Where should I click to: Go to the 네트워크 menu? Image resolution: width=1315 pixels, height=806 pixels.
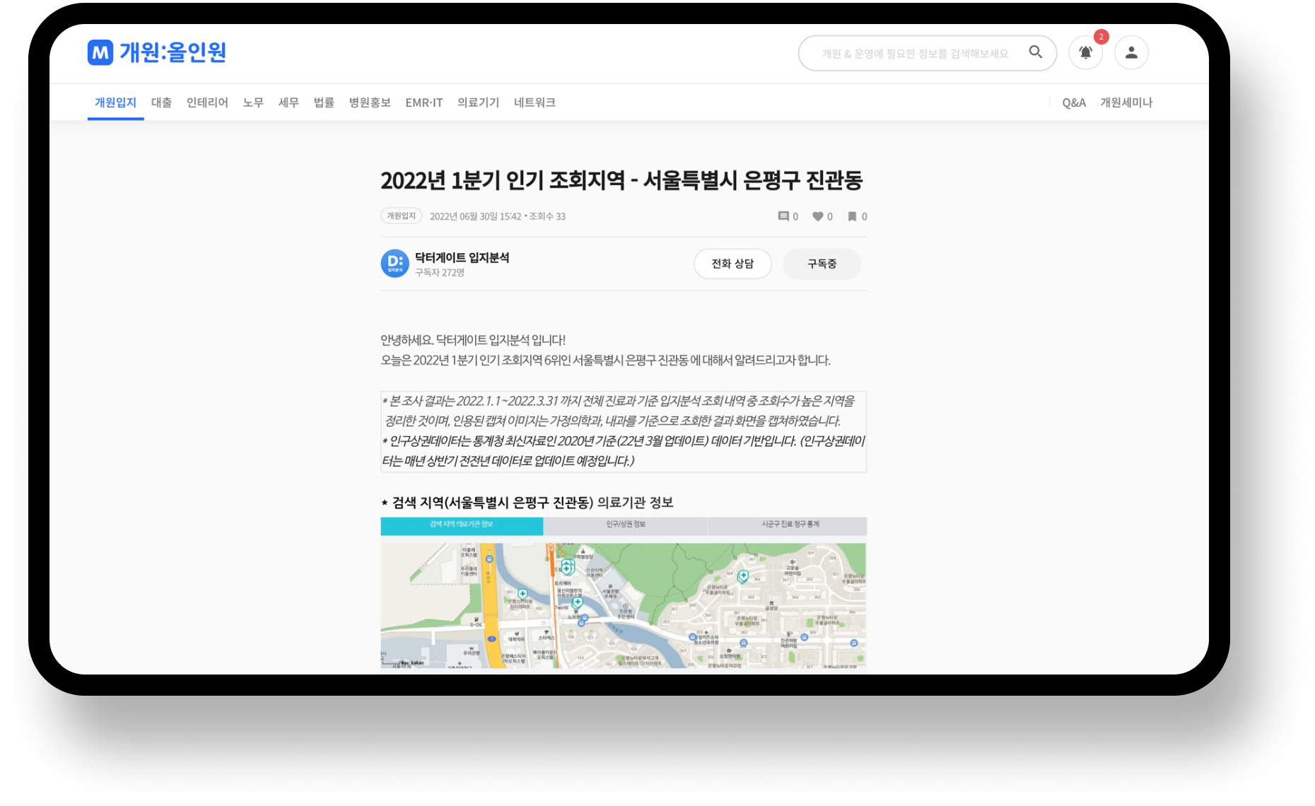(x=534, y=103)
